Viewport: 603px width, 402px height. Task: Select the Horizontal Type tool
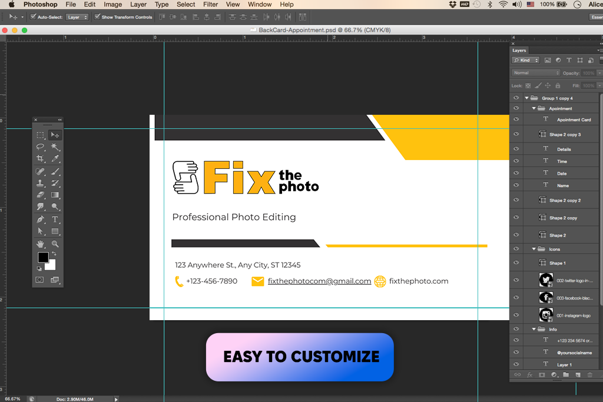click(x=55, y=220)
